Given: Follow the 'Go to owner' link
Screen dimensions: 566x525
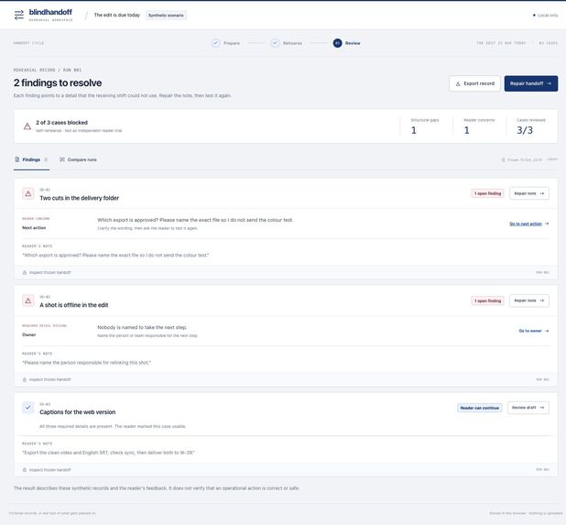Looking at the screenshot, I should coord(530,331).
